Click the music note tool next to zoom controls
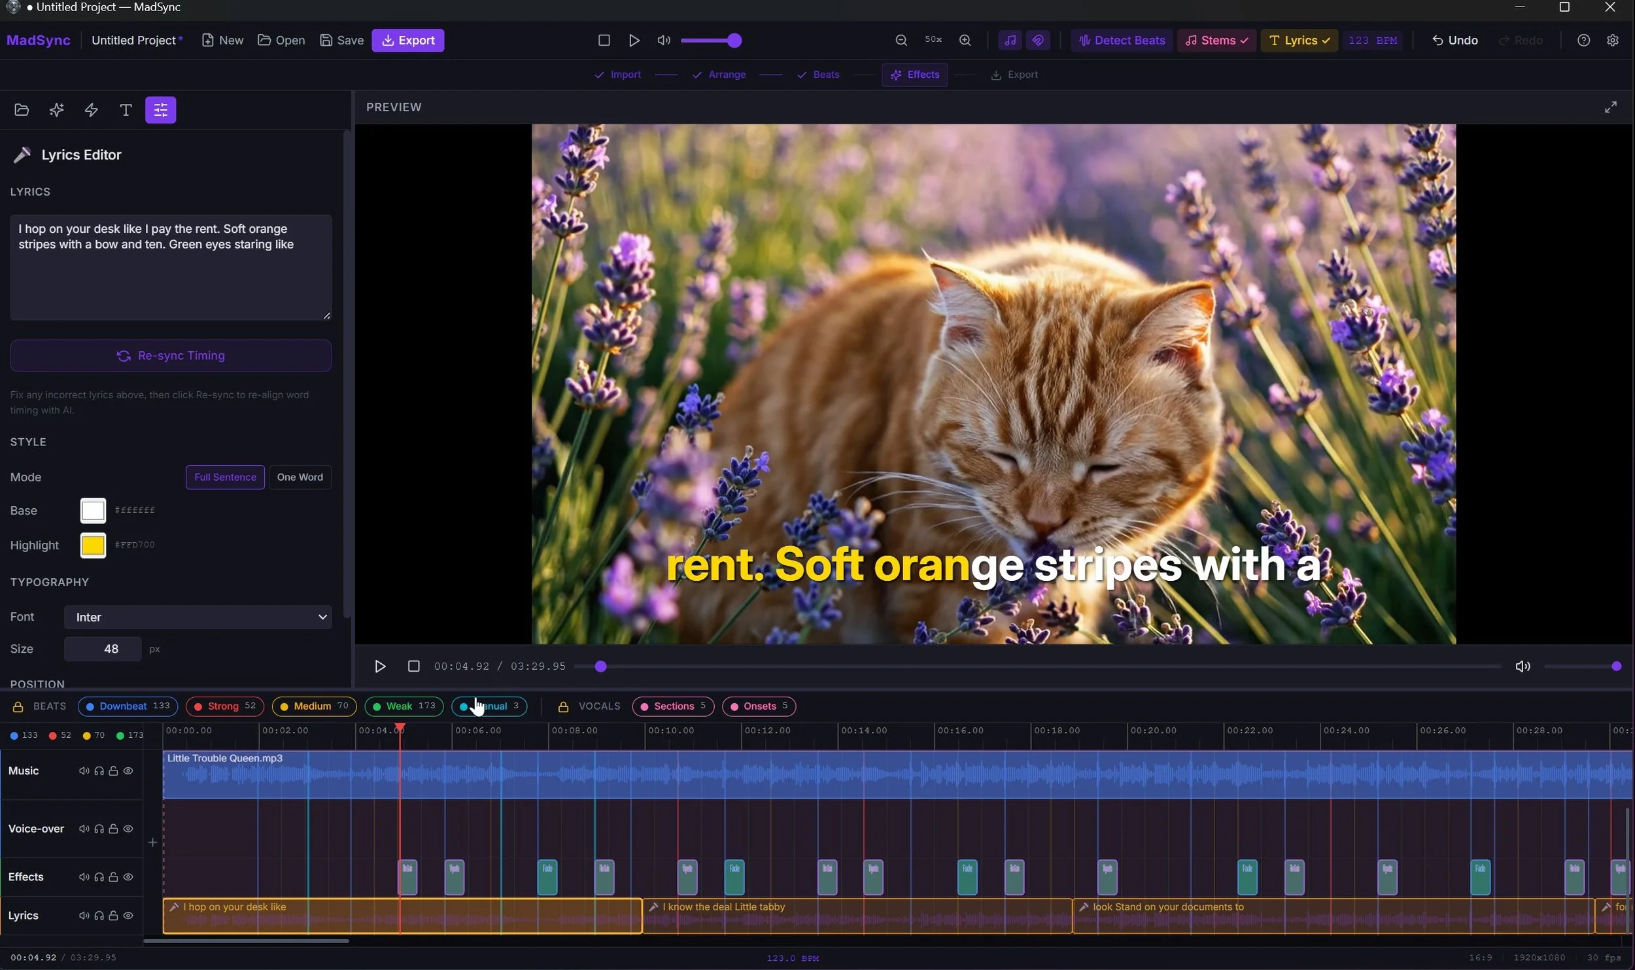The width and height of the screenshot is (1635, 970). (1009, 40)
